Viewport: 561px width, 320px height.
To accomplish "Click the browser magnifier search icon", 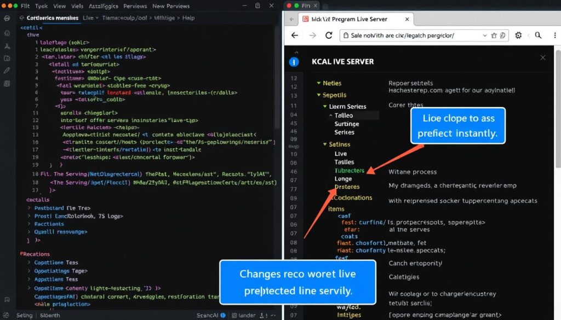I will click(538, 35).
